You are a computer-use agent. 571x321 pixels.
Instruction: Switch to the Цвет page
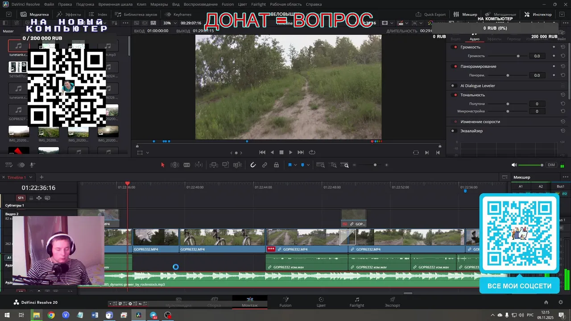click(x=321, y=302)
